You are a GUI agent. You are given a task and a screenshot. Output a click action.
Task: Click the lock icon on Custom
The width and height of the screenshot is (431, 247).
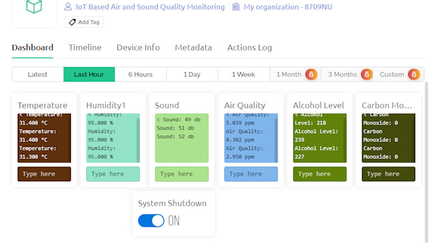414,74
